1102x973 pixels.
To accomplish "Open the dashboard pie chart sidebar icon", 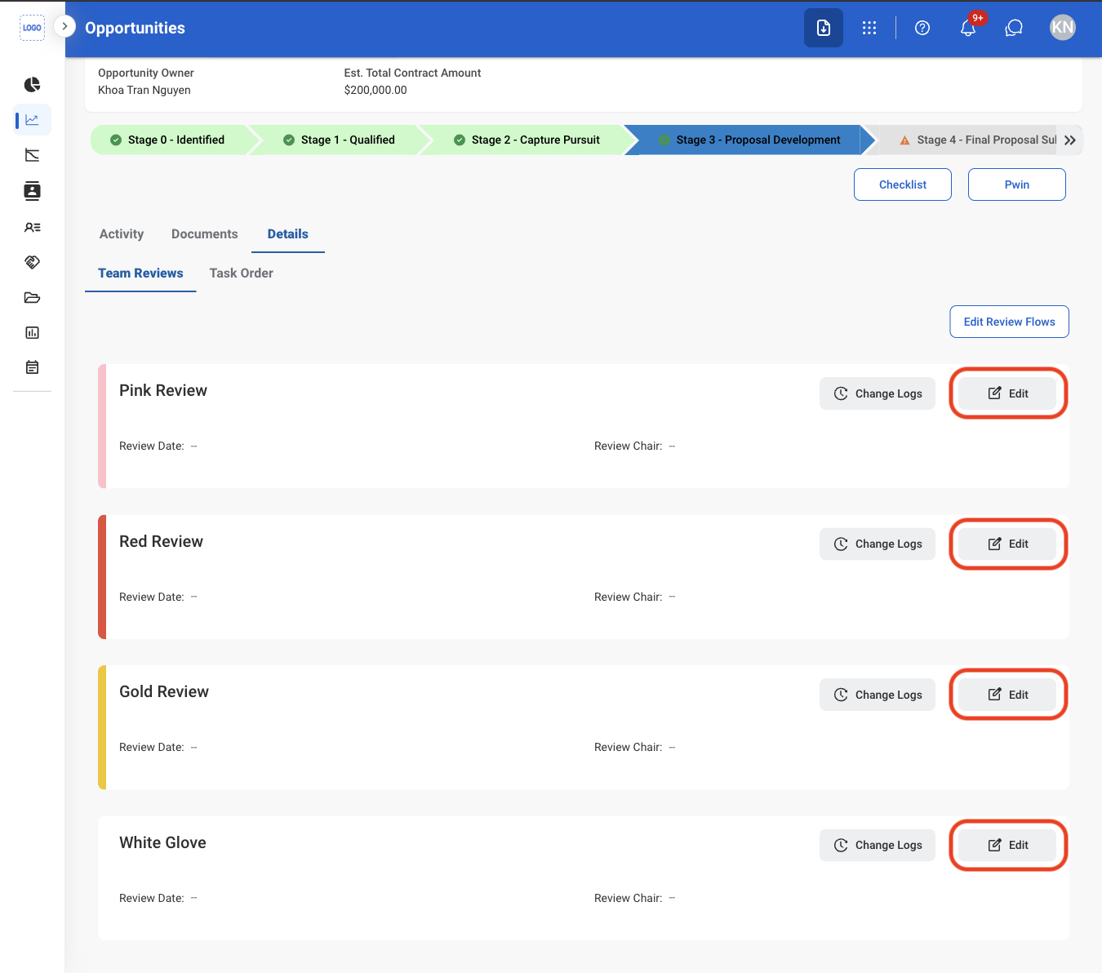I will pos(33,85).
